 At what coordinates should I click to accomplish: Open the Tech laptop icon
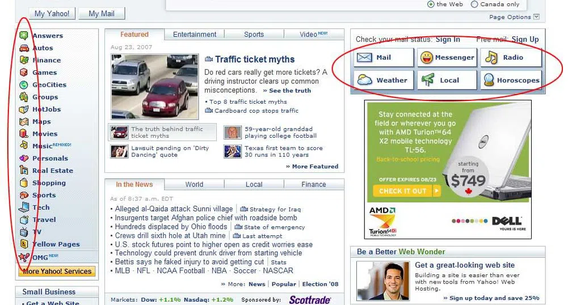[24, 207]
